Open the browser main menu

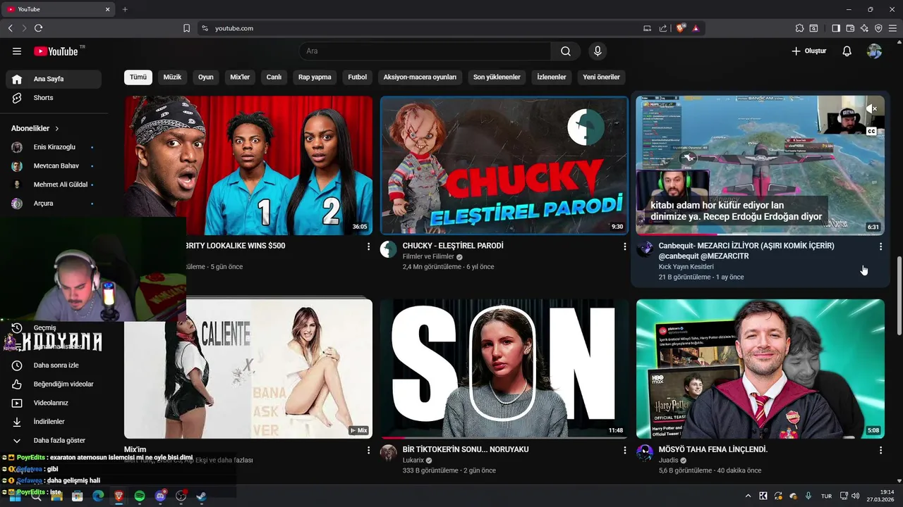coord(893,28)
